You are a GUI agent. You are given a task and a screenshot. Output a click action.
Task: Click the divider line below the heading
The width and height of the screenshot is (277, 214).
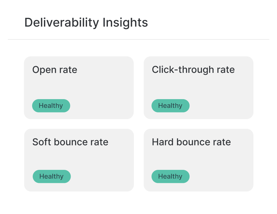point(138,39)
